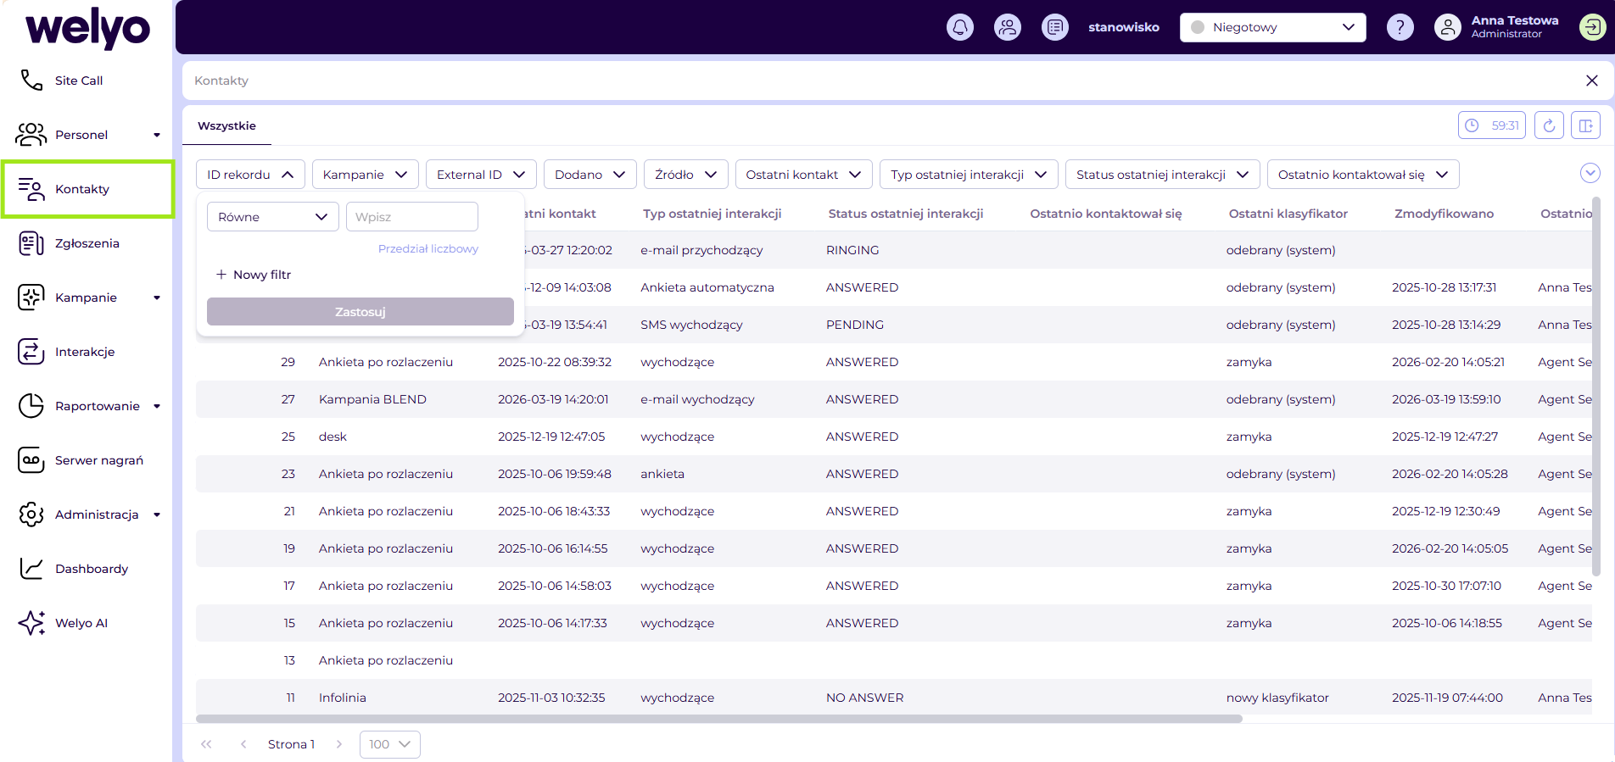Expand additional filters with circled chevron
Viewport: 1615px width, 762px height.
click(x=1590, y=173)
